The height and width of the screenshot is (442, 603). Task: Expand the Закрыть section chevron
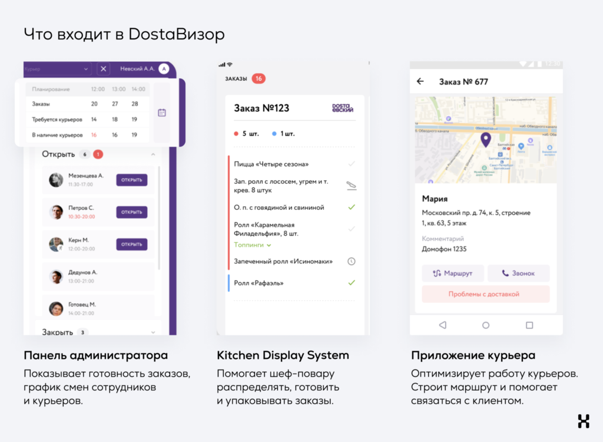coord(153,332)
